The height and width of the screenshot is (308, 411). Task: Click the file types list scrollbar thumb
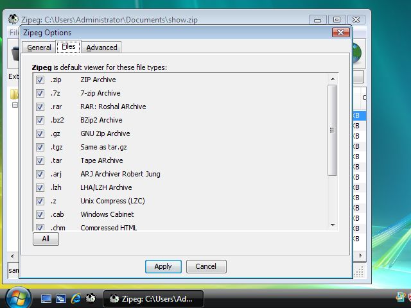coord(333,130)
